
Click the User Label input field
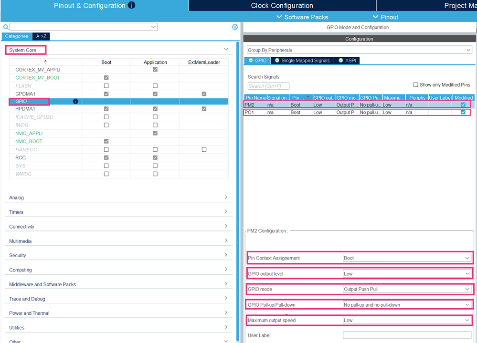coord(407,335)
